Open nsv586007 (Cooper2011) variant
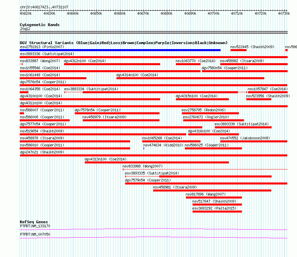Image resolution: width=297 pixels, height=257 pixels. point(42,110)
